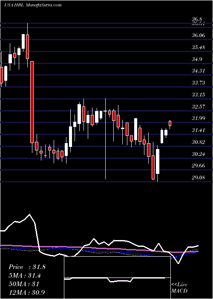This screenshot has width=213, height=299.
Task: Click the 36.06 price axis label
Action: click(x=199, y=35)
